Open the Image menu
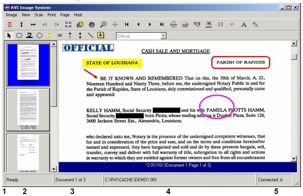303x196 pixels. click(x=11, y=15)
